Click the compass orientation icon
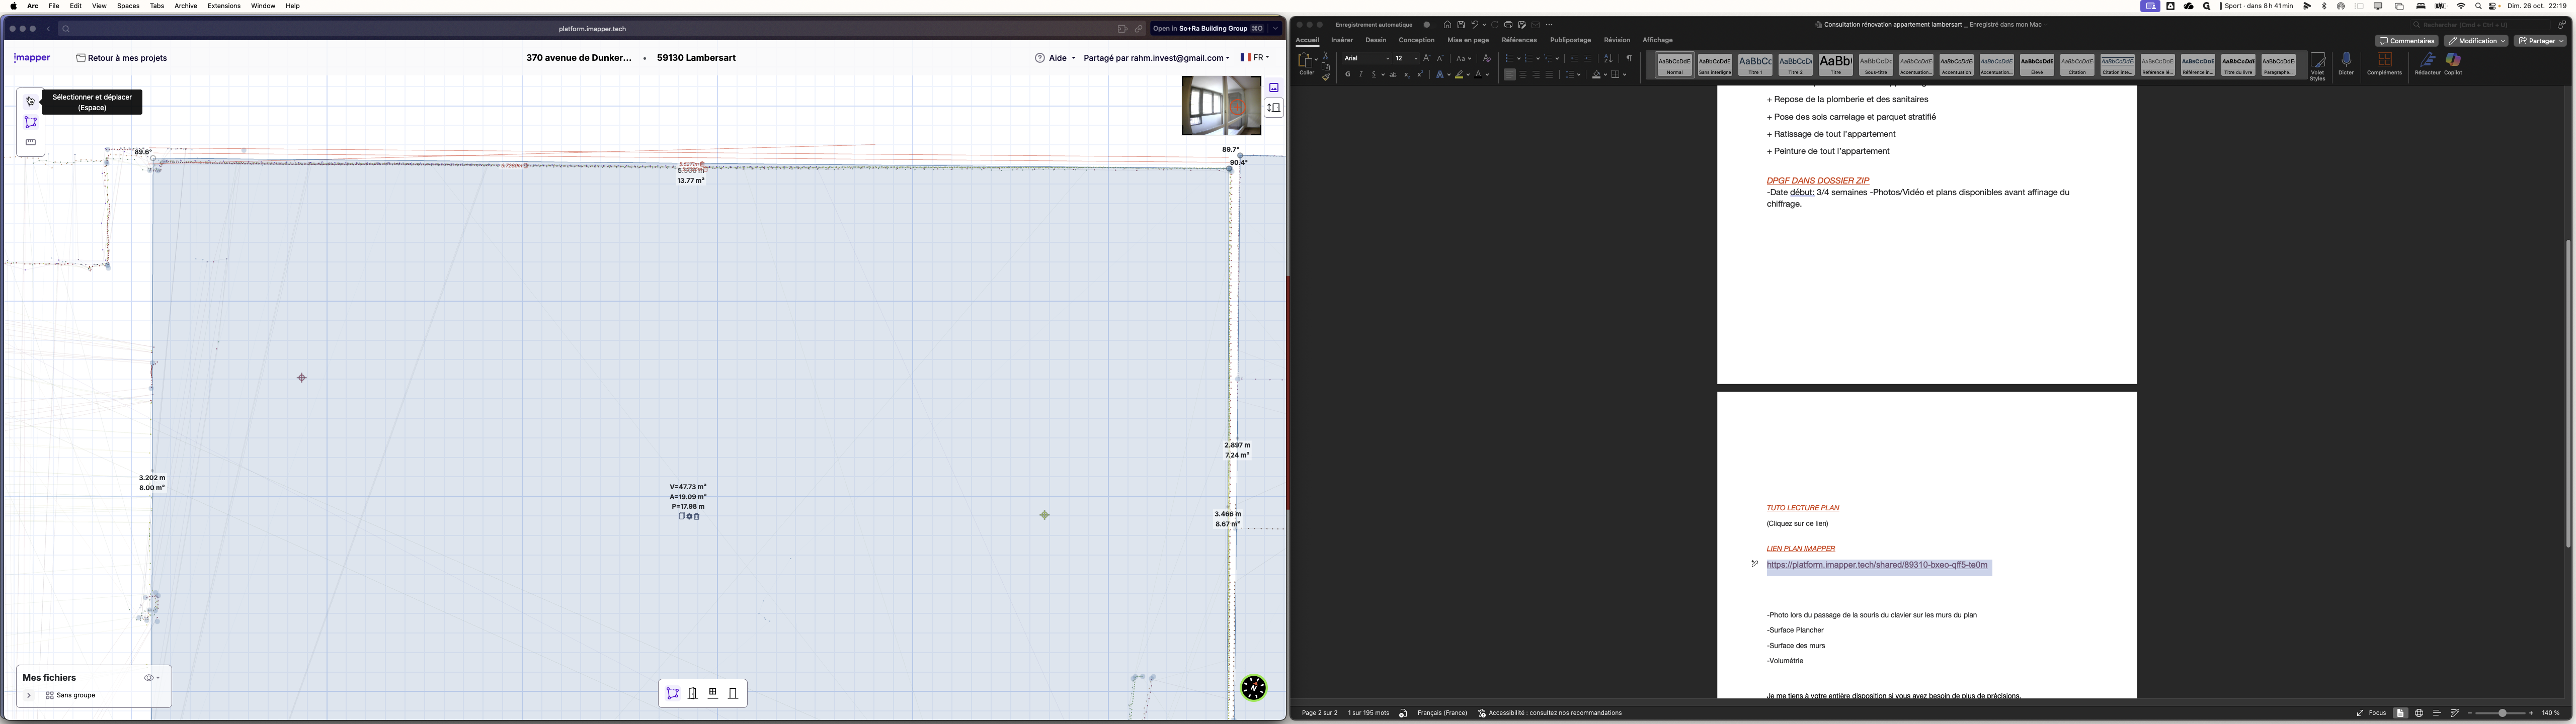 (1253, 688)
